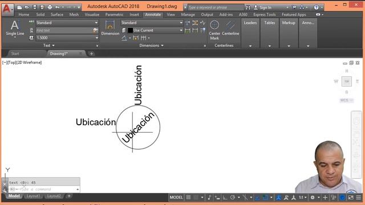Expand the Dimensions panel
The height and width of the screenshot is (205, 365).
(151, 46)
